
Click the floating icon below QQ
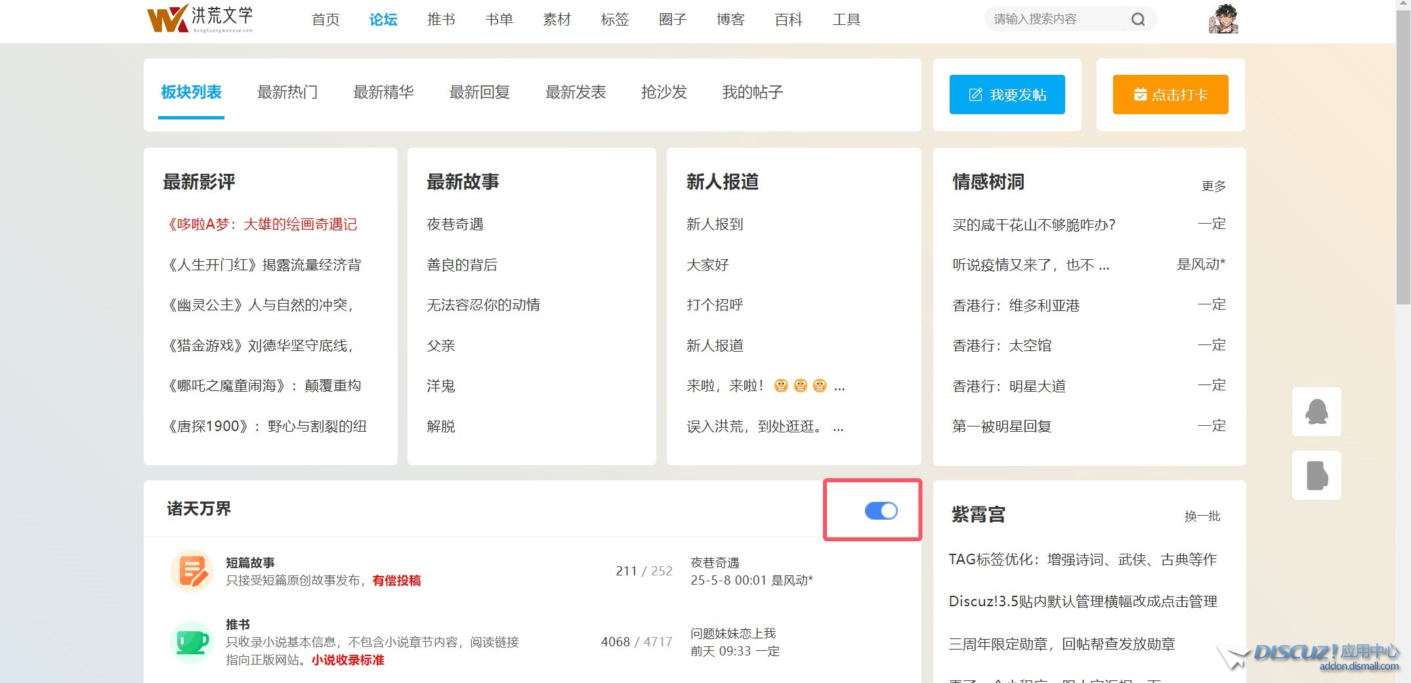tap(1316, 476)
